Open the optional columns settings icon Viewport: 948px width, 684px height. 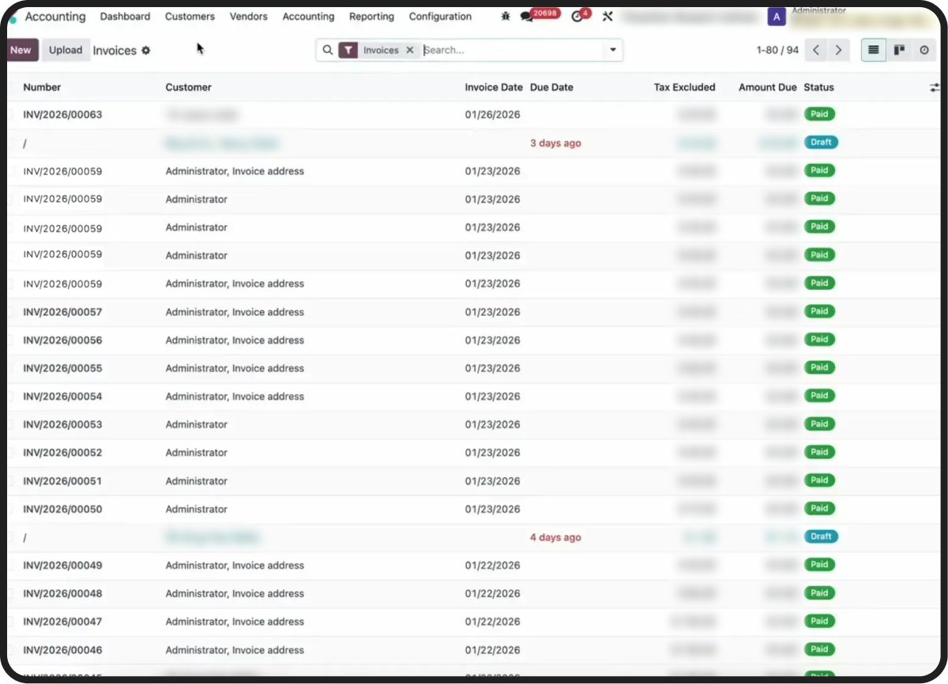(x=935, y=88)
